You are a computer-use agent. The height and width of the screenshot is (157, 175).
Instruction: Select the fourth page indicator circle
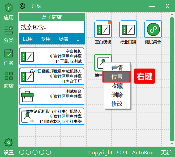tap(42, 152)
